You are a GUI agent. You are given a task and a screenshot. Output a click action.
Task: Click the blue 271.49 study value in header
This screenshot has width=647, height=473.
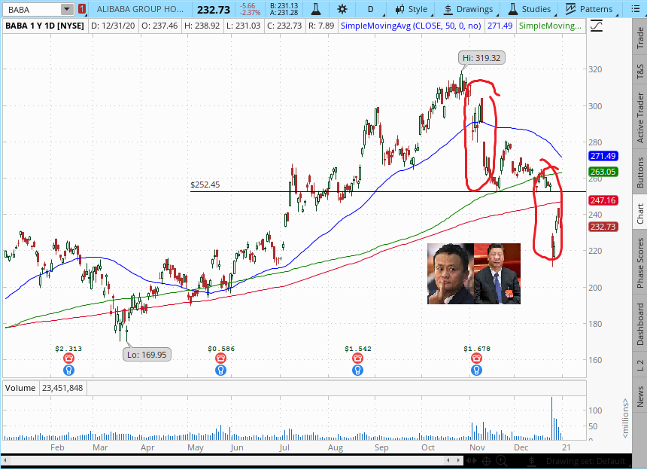(x=500, y=26)
